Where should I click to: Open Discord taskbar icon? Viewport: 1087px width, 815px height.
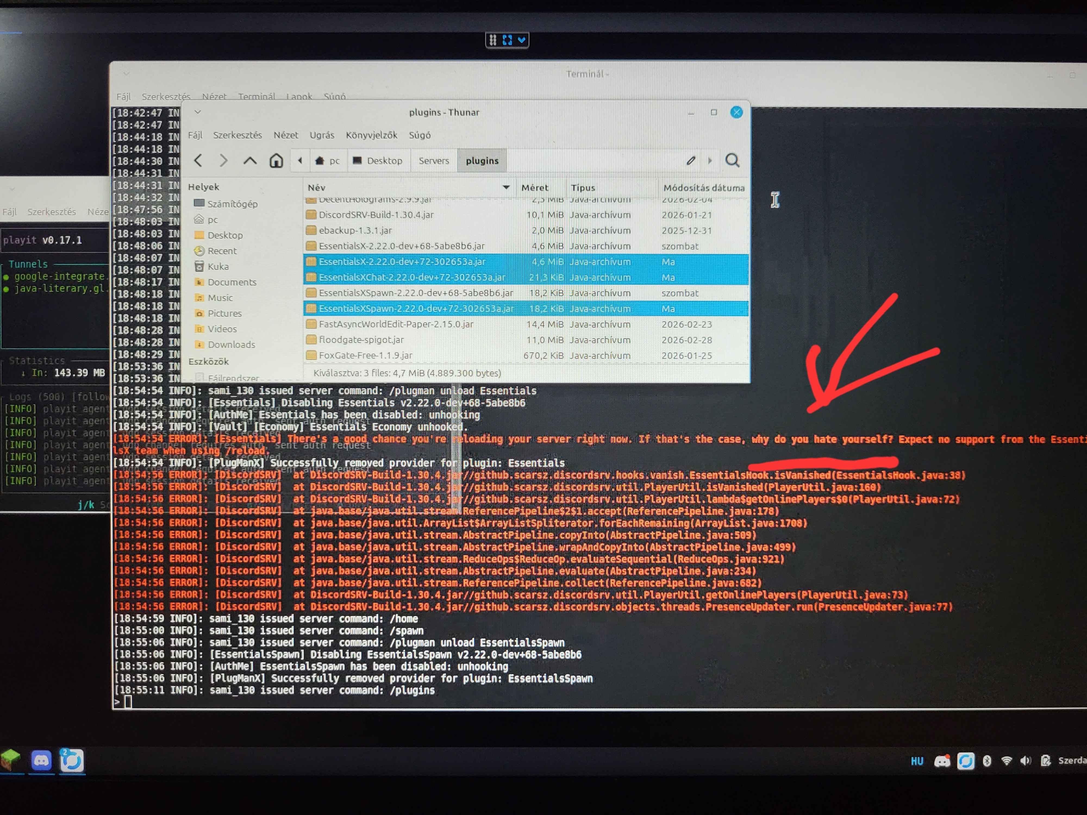tap(41, 761)
